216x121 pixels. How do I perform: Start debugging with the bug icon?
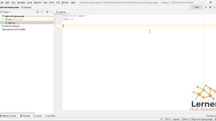click(x=210, y=7)
